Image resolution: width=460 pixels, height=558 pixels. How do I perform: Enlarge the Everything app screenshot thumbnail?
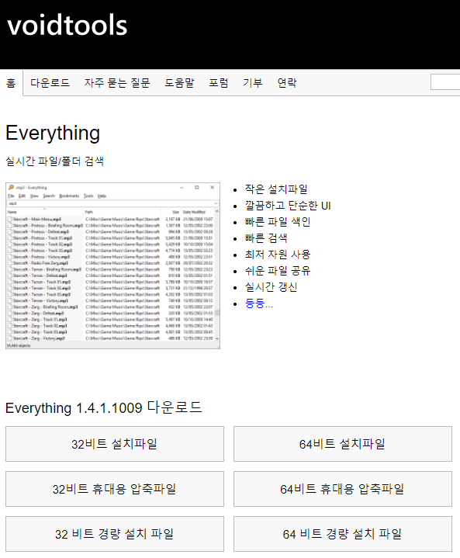tap(112, 266)
